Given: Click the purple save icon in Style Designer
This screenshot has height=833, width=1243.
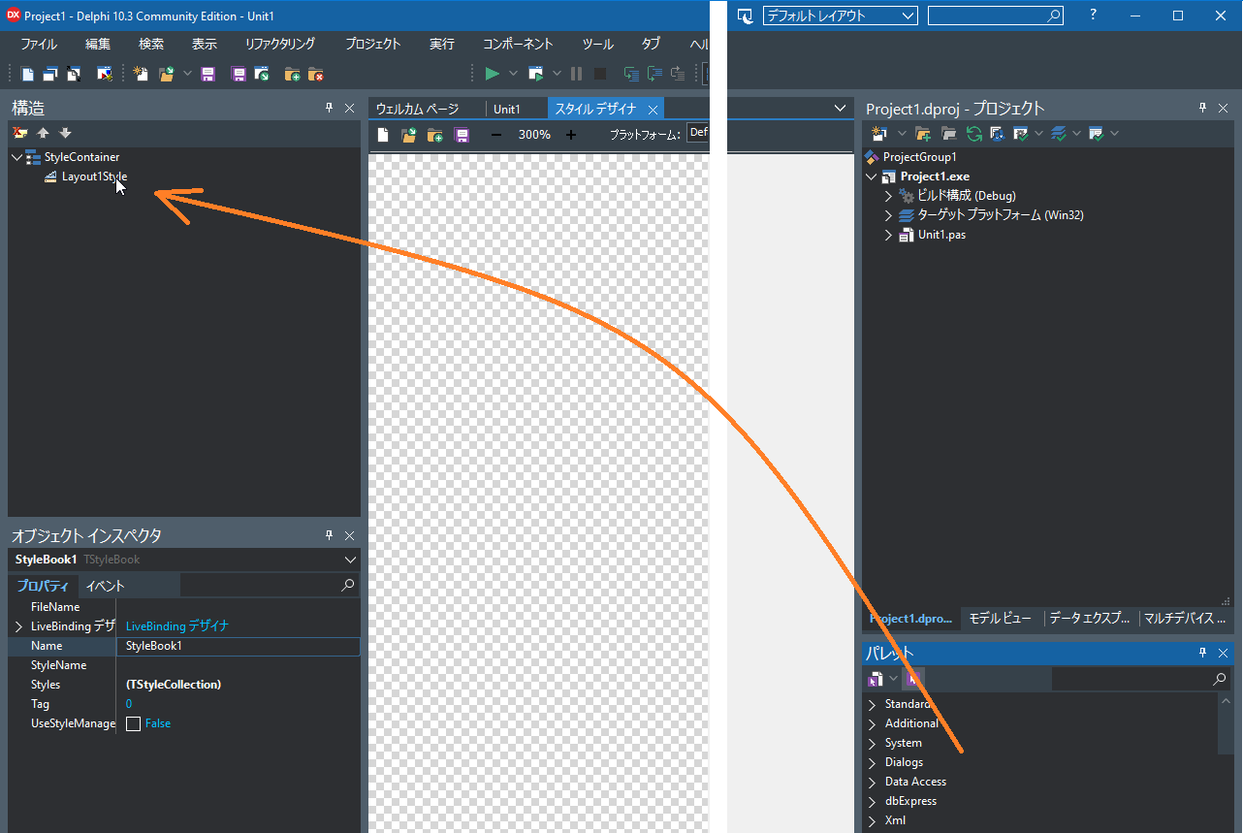Looking at the screenshot, I should pyautogui.click(x=462, y=135).
